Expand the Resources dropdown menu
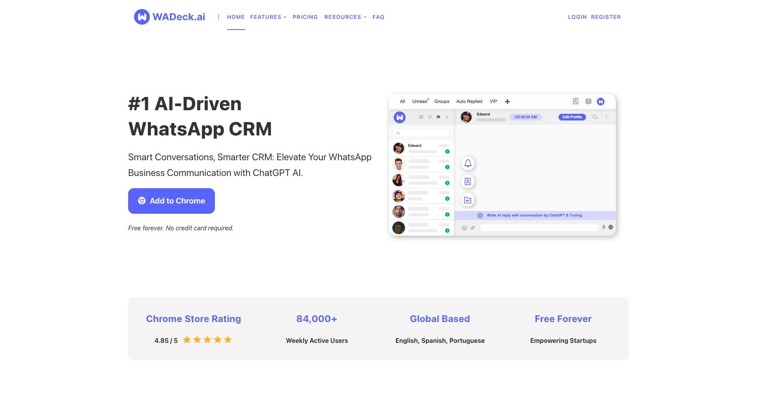Viewport: 757px width, 398px height. pos(345,17)
